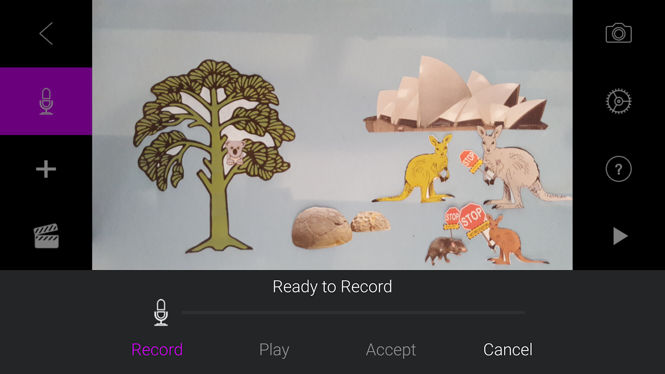This screenshot has height=374, width=665.
Task: Tap the plus icon to add a frame
Action: pyautogui.click(x=46, y=169)
